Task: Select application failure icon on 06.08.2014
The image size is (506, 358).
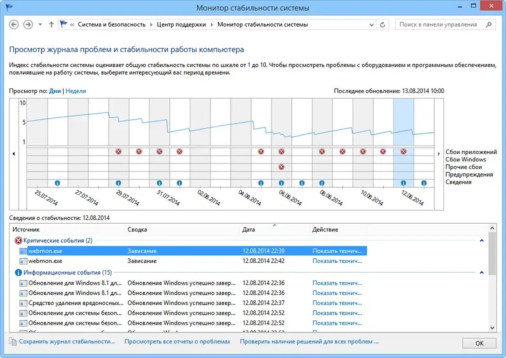Action: [x=281, y=151]
